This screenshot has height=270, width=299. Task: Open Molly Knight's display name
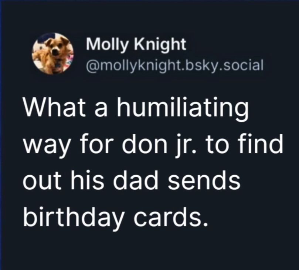coord(136,45)
